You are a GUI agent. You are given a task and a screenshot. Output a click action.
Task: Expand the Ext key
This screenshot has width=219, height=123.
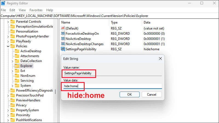click(x=12, y=71)
